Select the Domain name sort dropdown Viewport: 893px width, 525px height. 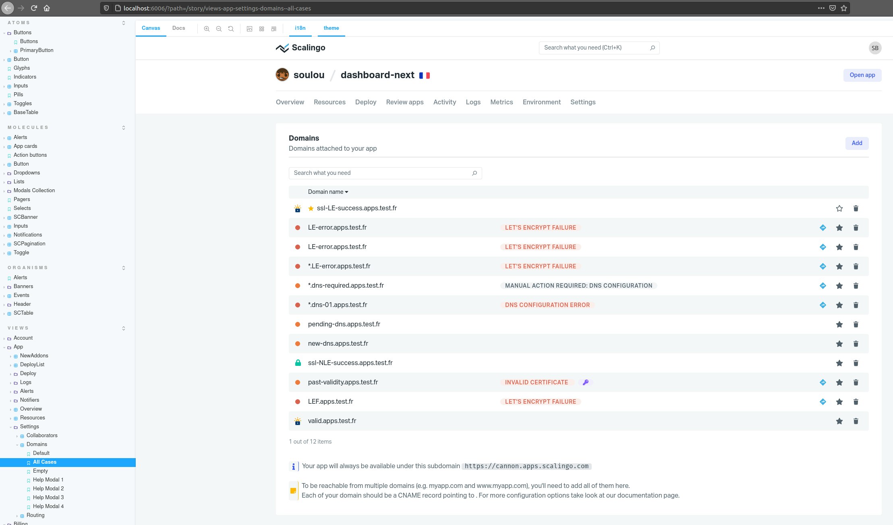(x=327, y=192)
